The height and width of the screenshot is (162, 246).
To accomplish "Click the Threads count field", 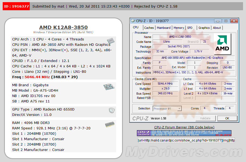I will pos(230,108).
